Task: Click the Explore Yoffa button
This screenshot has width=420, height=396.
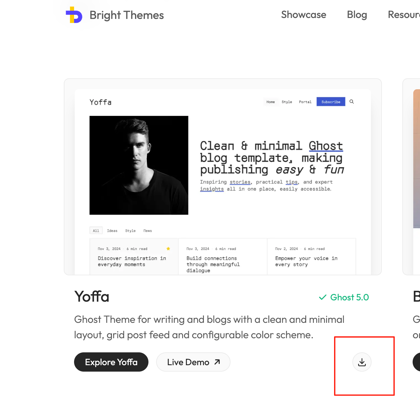Action: coord(111,362)
